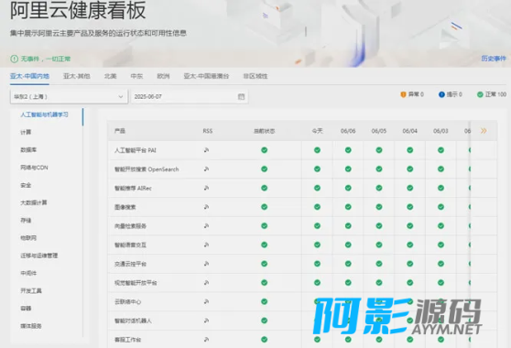
Task: Select 人工智能与机器学习 category
Action: point(44,114)
